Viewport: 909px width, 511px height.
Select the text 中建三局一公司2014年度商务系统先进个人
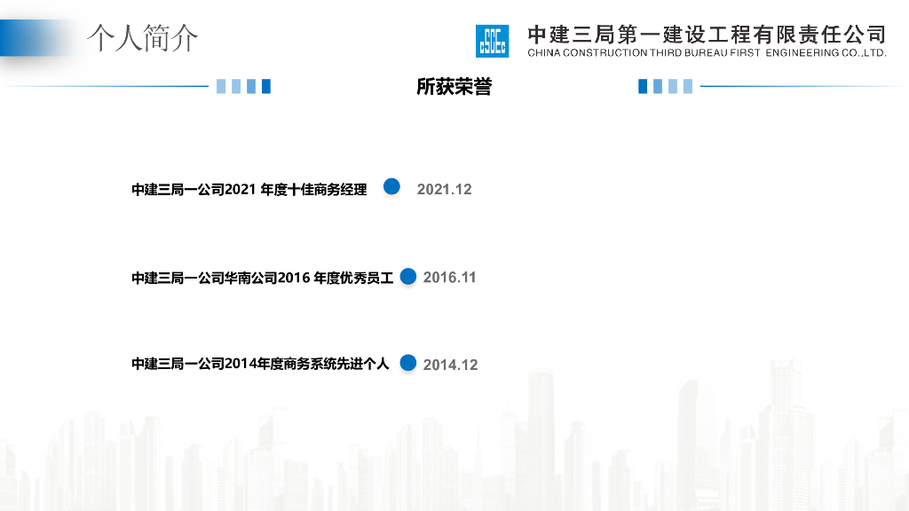260,364
